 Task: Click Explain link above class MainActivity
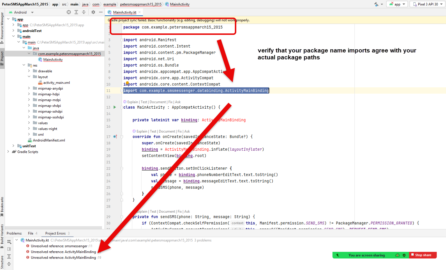coord(133,102)
